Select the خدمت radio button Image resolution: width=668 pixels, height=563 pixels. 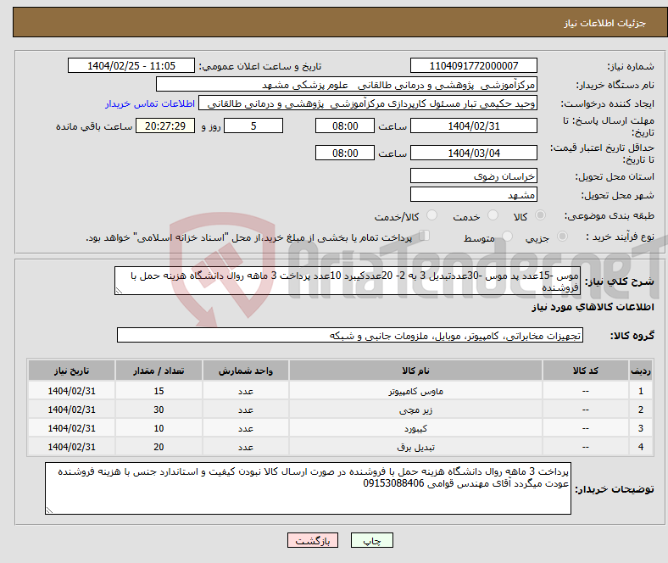click(493, 215)
